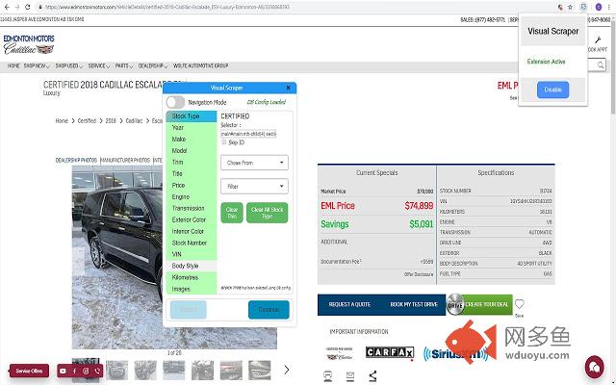
Task: Click the YouTube social icon
Action: tap(64, 371)
